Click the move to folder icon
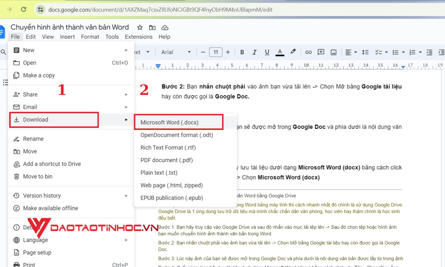 click(152, 28)
